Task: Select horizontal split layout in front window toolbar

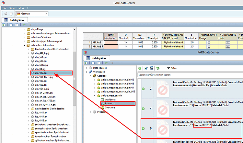Action: pos(93,63)
